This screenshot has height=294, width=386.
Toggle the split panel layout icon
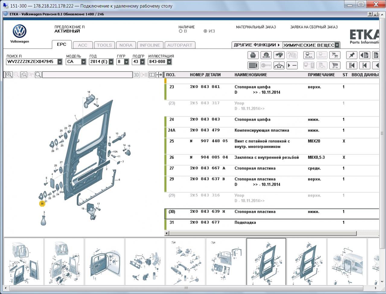click(152, 75)
